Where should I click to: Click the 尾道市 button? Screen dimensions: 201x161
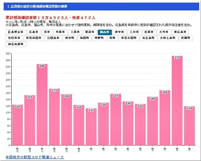90,32
